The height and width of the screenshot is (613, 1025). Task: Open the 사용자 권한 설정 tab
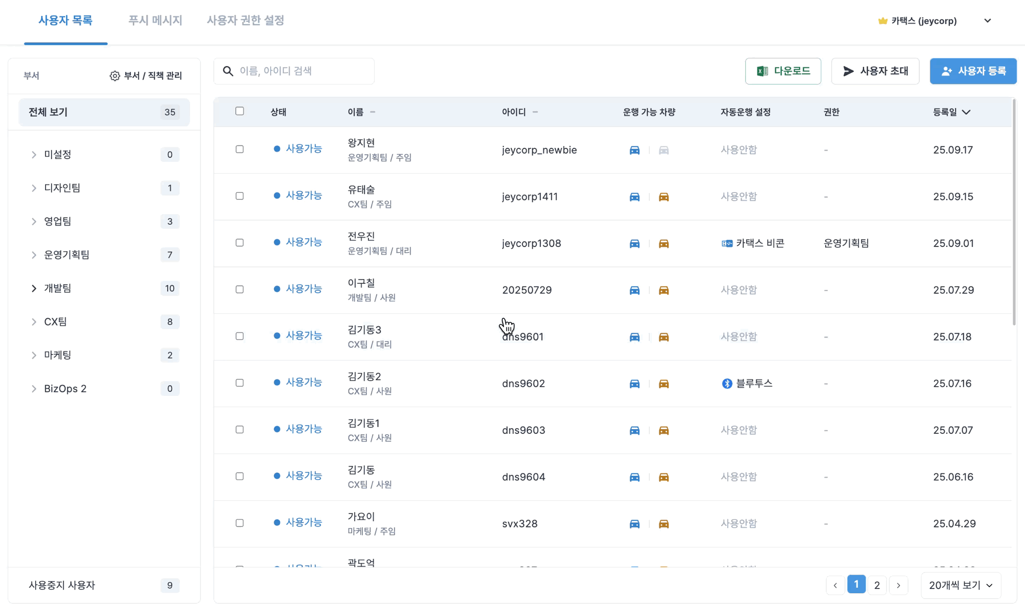245,20
